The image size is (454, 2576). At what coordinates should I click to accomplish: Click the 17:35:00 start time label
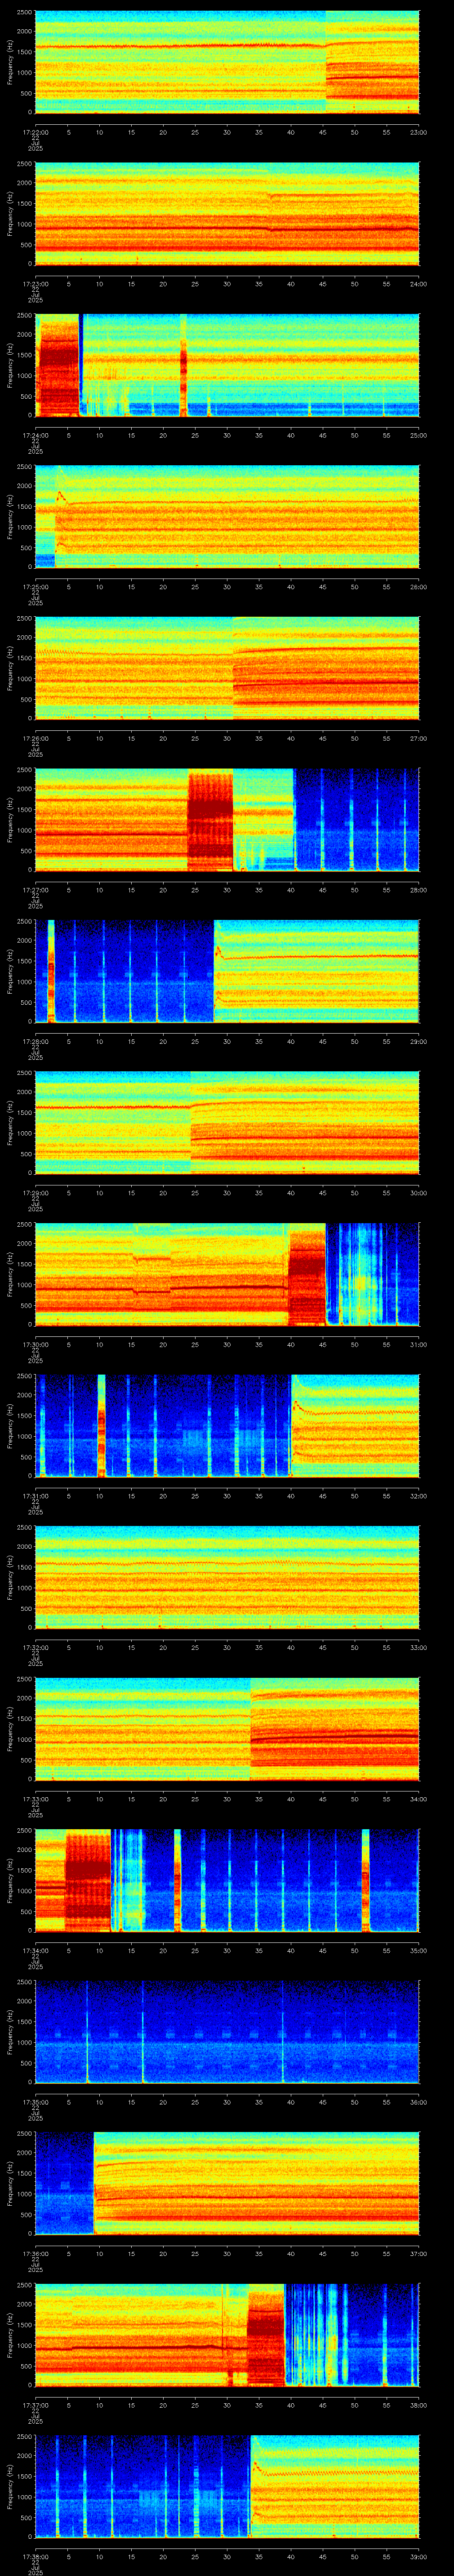tap(35, 2102)
